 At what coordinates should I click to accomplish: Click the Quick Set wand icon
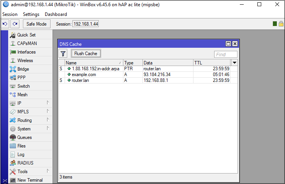(13, 35)
